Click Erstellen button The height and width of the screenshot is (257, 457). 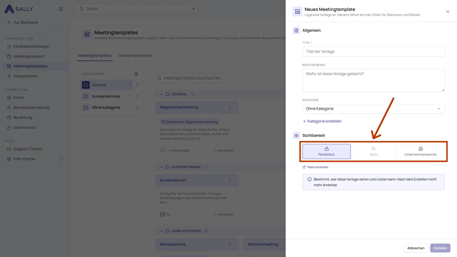click(x=440, y=248)
